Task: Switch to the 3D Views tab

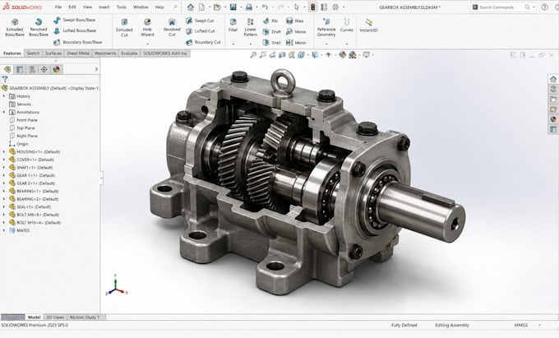Action: [55, 317]
